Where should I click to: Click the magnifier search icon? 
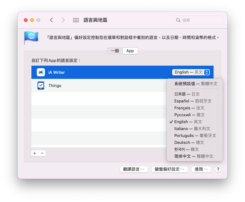[x=178, y=20]
